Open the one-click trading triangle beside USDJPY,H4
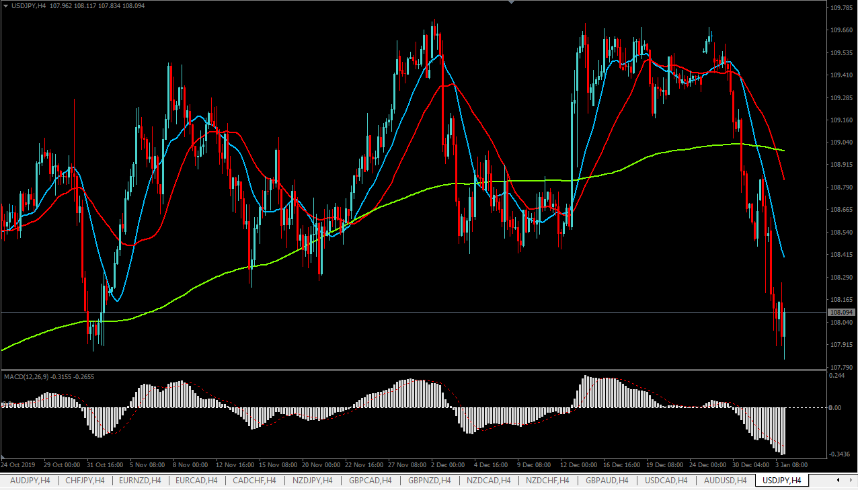The image size is (858, 490). point(5,6)
